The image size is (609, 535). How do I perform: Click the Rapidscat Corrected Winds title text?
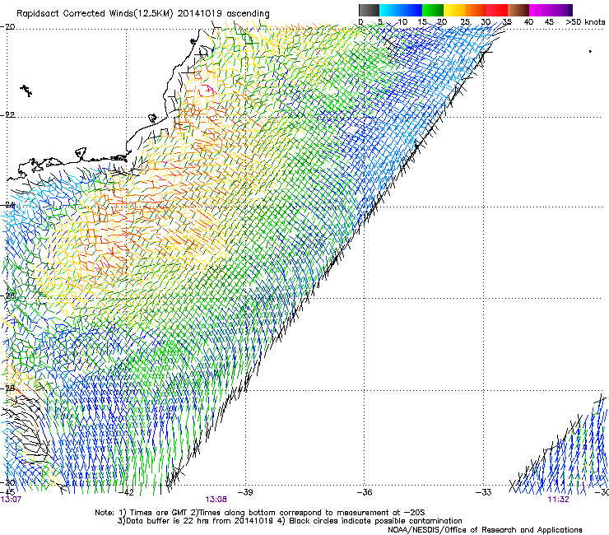[143, 13]
